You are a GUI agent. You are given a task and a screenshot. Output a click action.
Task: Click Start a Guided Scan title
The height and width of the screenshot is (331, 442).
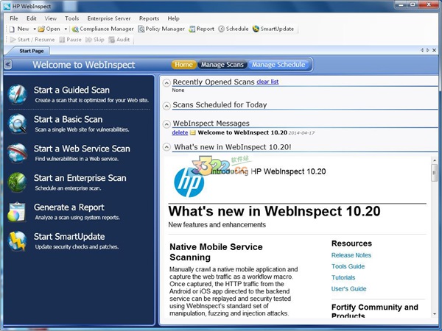[x=71, y=90]
